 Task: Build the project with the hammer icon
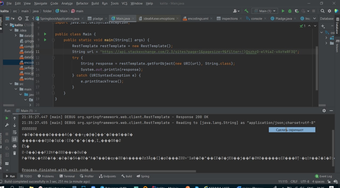click(246, 11)
